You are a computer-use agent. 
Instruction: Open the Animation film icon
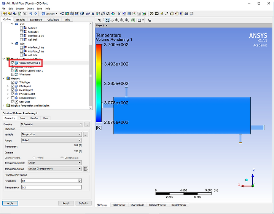click(156, 13)
